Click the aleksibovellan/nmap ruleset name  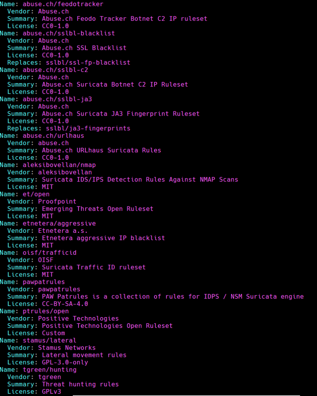pos(59,165)
